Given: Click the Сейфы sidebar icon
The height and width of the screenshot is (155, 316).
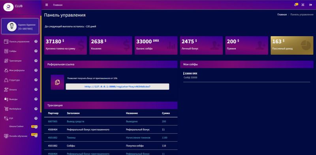Looking at the screenshot, I should pyautogui.click(x=6, y=51).
